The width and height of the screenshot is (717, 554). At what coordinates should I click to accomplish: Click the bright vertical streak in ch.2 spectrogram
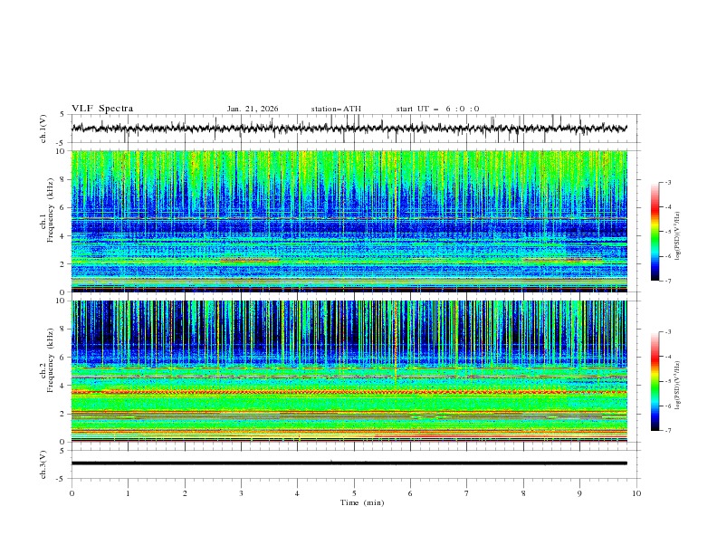396,339
